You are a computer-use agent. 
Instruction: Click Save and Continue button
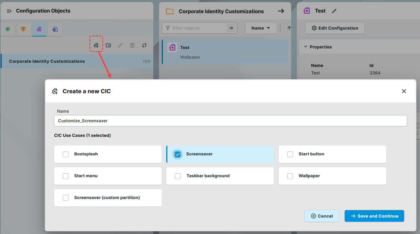[374, 216]
